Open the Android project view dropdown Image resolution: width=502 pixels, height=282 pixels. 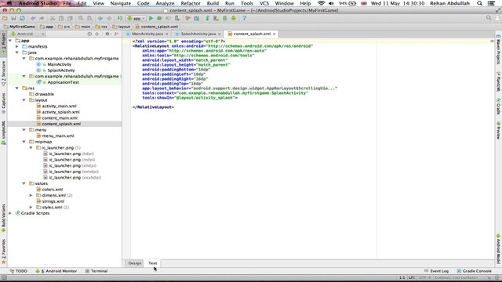tap(28, 34)
